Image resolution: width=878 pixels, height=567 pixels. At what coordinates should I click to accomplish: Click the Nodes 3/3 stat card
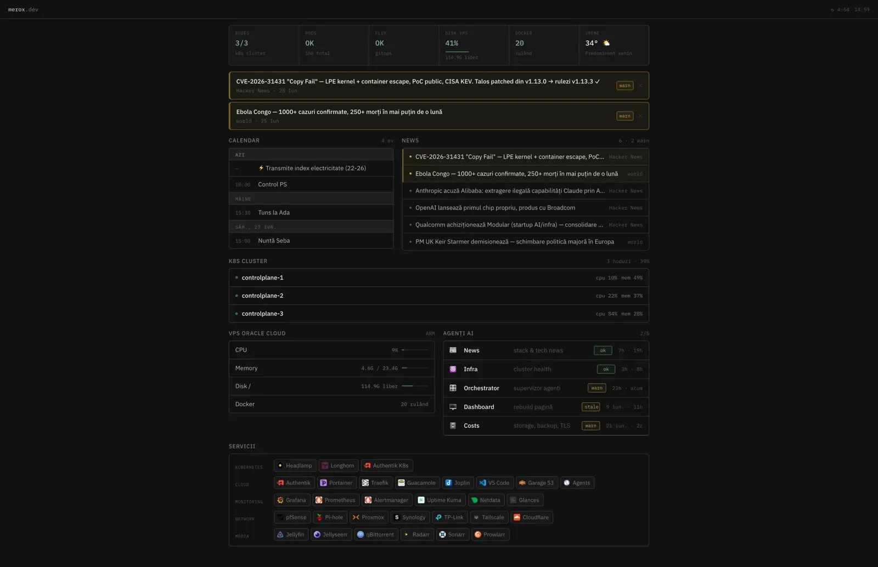coord(264,45)
